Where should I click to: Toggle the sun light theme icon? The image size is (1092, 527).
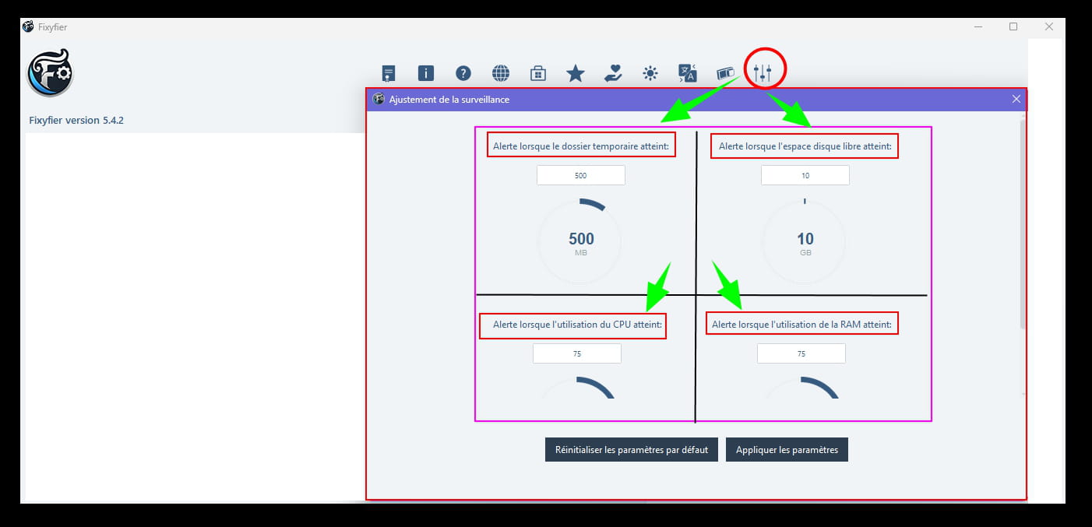pyautogui.click(x=650, y=73)
